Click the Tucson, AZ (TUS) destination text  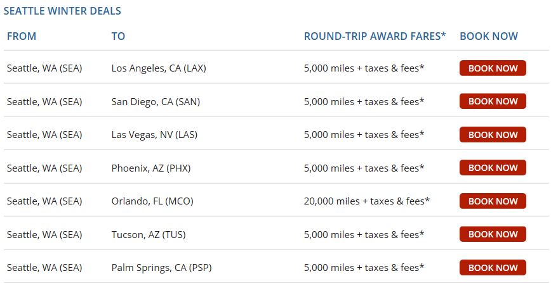(x=149, y=234)
